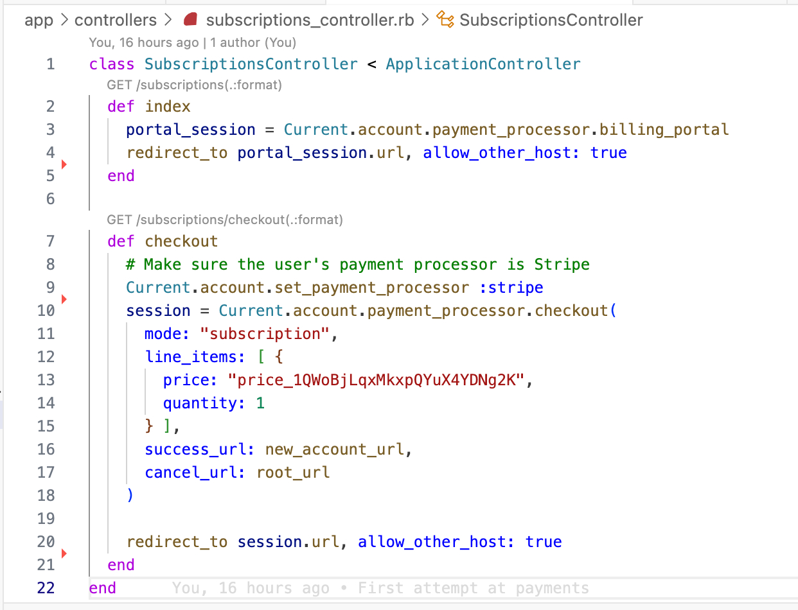Open the GET /subscriptions(.:format) route annotation
Image resolution: width=798 pixels, height=610 pixels.
coord(194,85)
